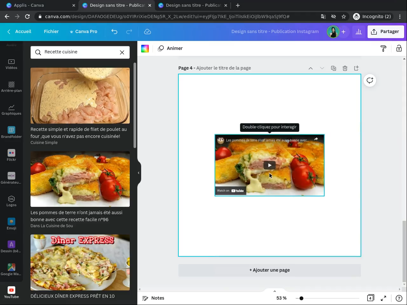Screen dimensions: 407x305
Task: Switch to the Applis - Canva tab
Action: [39, 5]
